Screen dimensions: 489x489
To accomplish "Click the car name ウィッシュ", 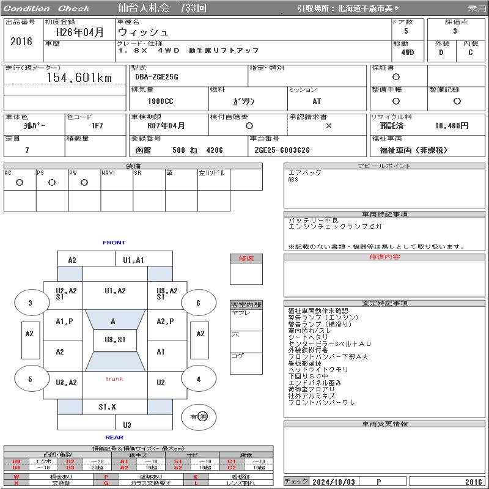I will coord(143,32).
